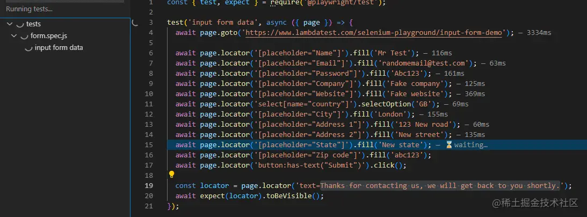Click the '3334ms' timing annotation
Screen dimensions: 587x217
pos(539,33)
